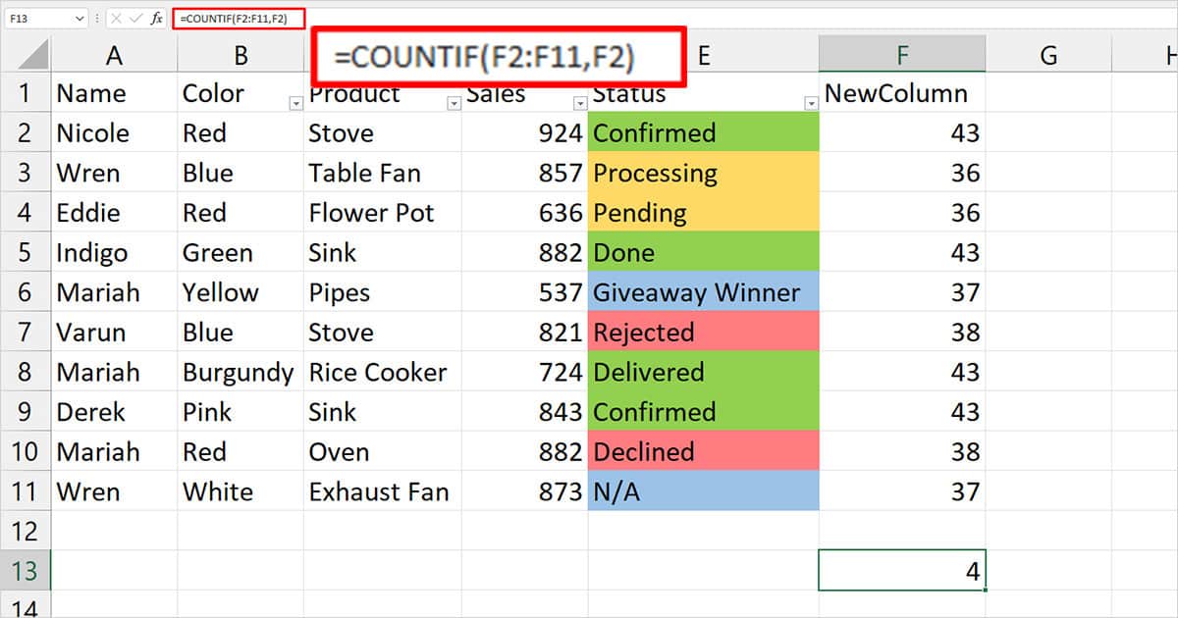
Task: Select row 13 header
Action: 26,570
